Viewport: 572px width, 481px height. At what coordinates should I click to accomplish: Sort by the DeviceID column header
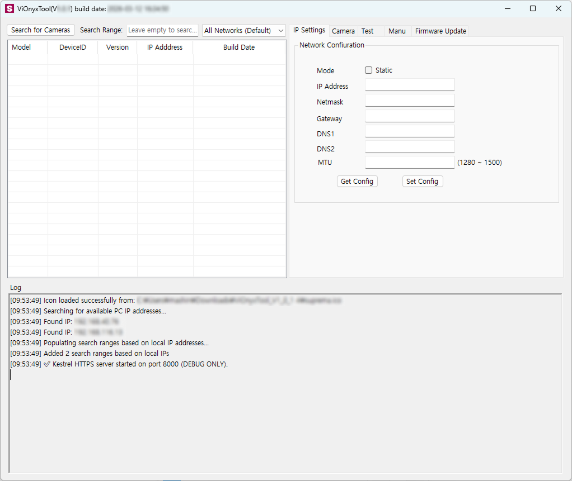73,47
